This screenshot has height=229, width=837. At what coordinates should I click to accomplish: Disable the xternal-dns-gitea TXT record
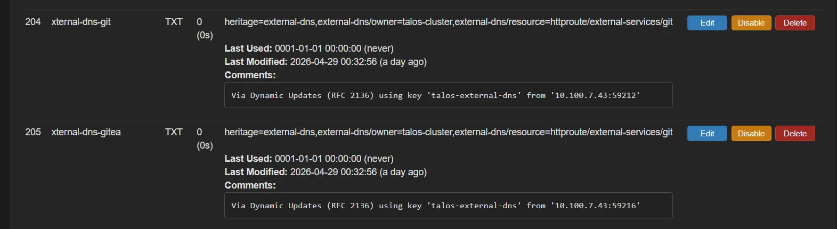pyautogui.click(x=751, y=133)
